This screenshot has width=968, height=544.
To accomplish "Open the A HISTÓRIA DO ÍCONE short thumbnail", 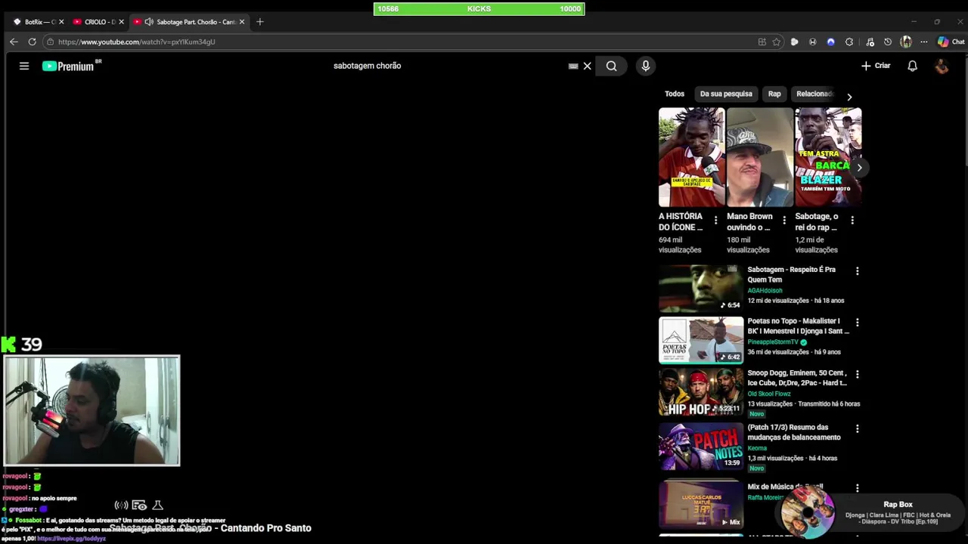I will click(x=691, y=157).
